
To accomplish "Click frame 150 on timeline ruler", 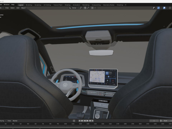I will (103, 124).
